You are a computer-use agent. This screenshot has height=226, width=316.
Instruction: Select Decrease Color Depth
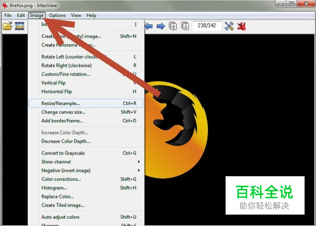click(x=86, y=141)
